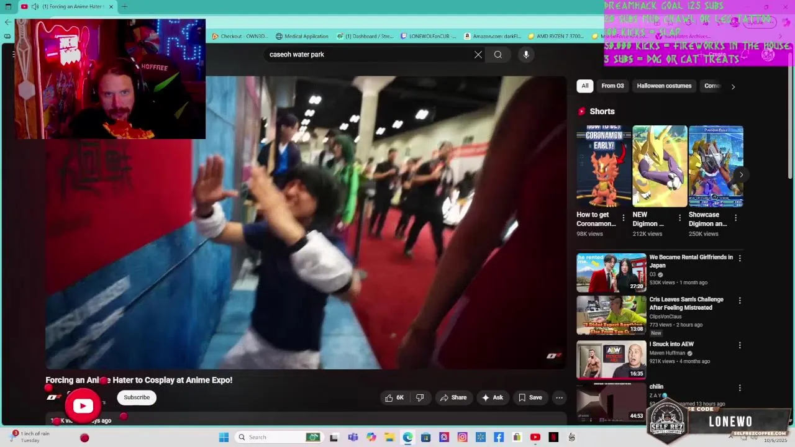Select the Halloween costumes filter chip

[x=664, y=86]
